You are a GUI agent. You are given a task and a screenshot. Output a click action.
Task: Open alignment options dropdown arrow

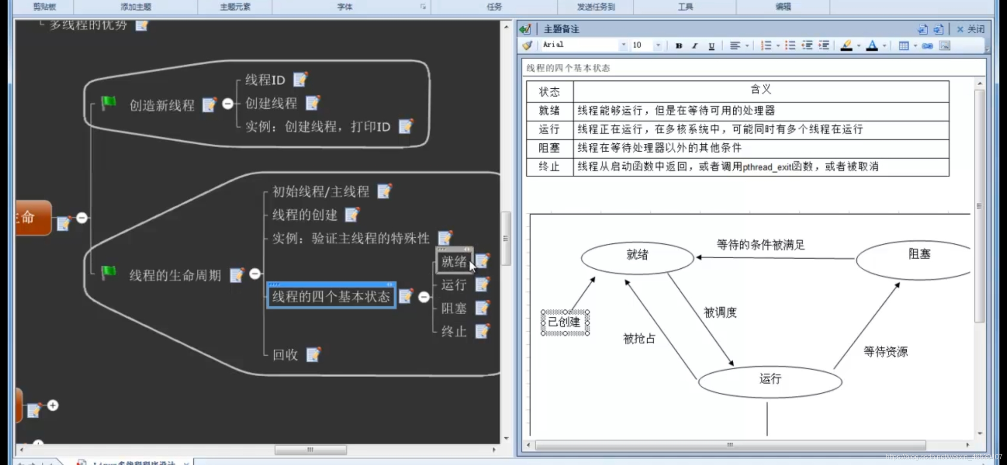tap(747, 45)
